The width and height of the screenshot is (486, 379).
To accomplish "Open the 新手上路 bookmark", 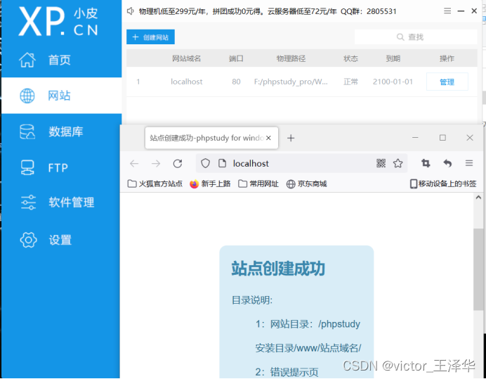I will (210, 184).
